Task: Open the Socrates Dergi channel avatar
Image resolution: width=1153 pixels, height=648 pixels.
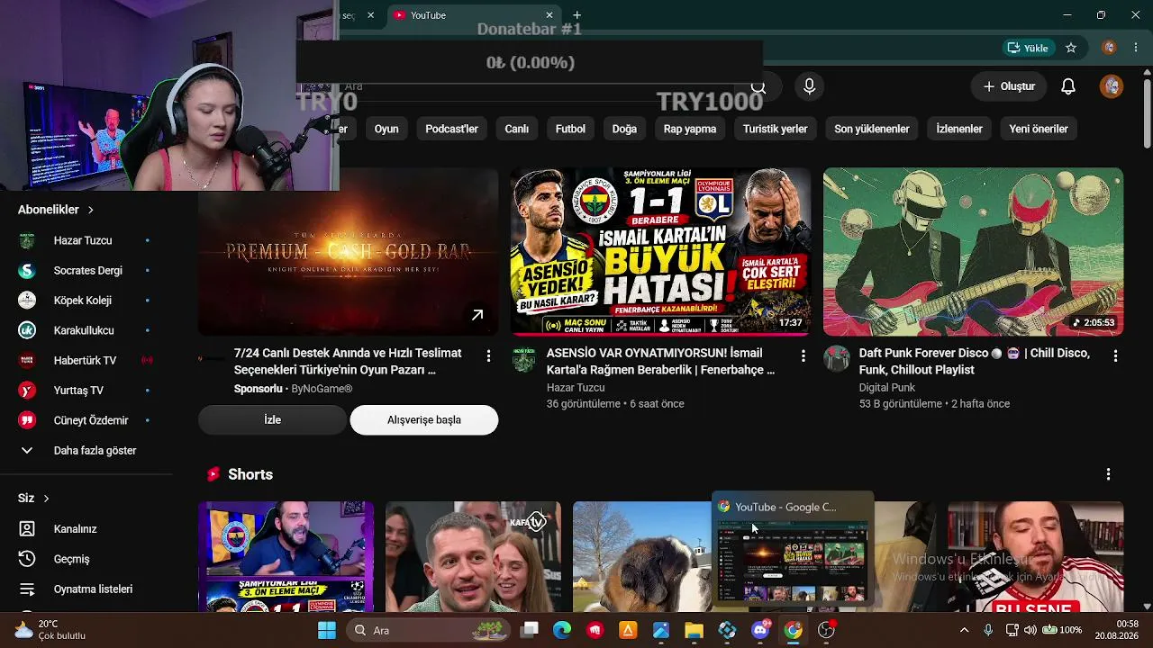Action: [27, 270]
